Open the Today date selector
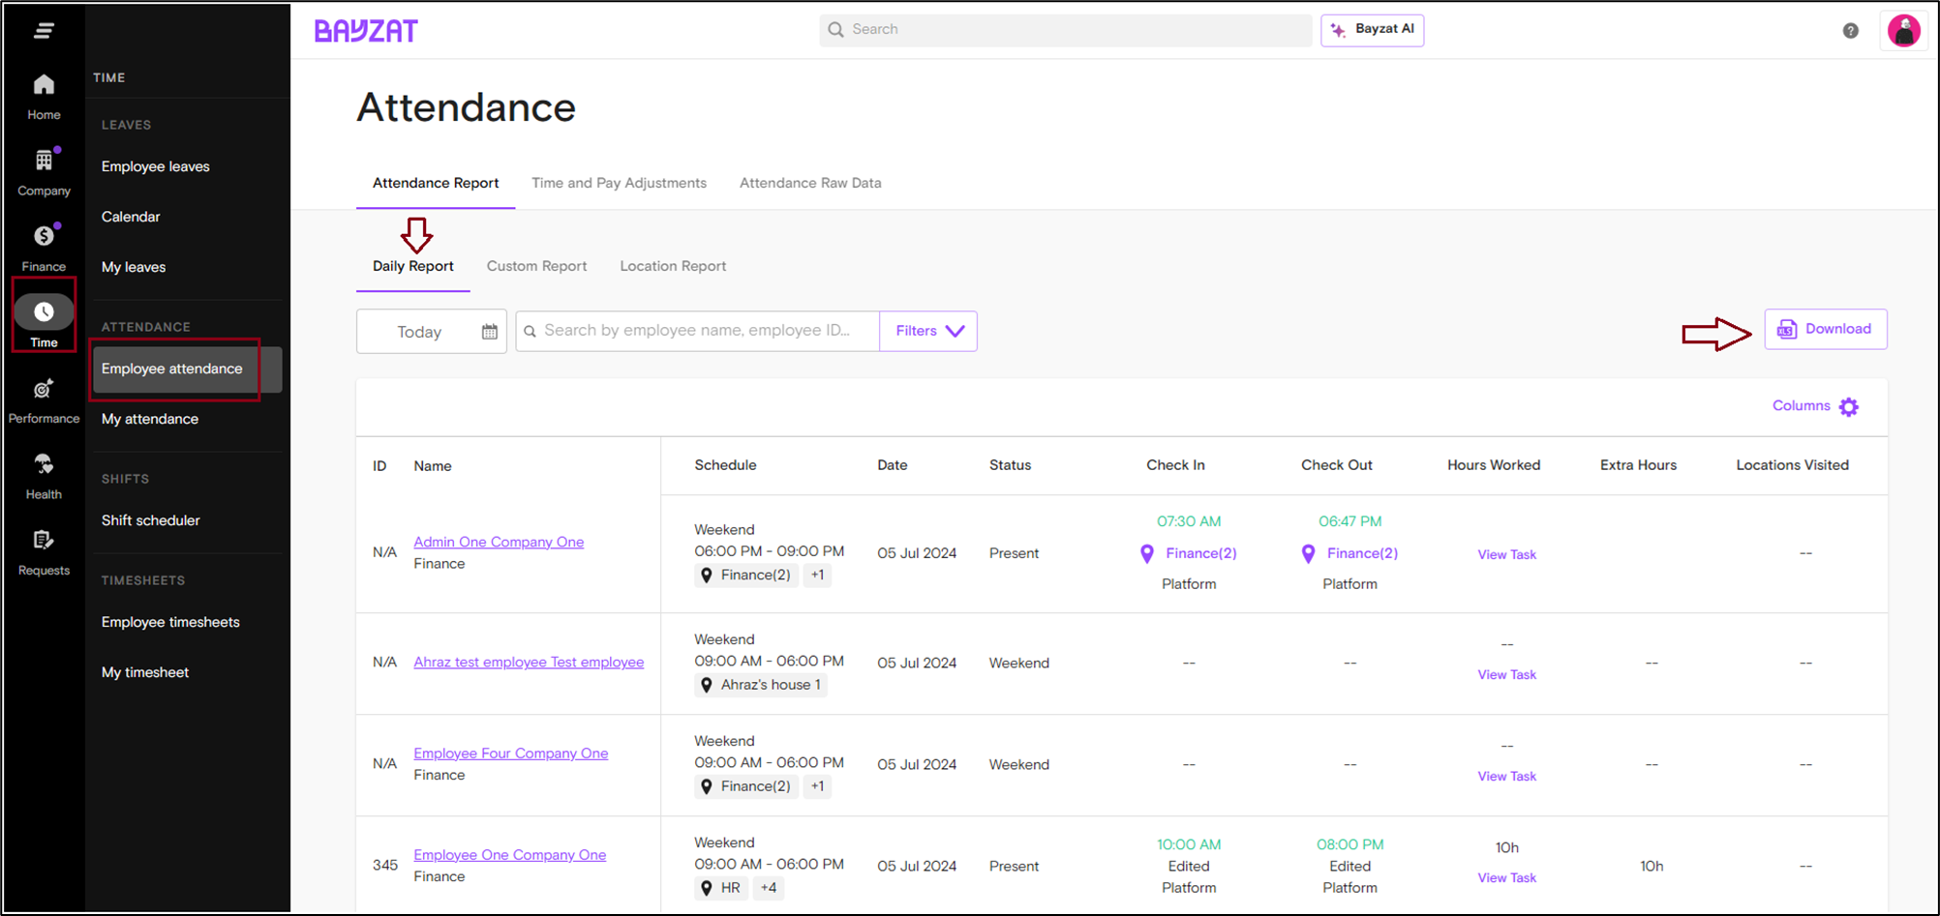The height and width of the screenshot is (916, 1940). point(432,332)
